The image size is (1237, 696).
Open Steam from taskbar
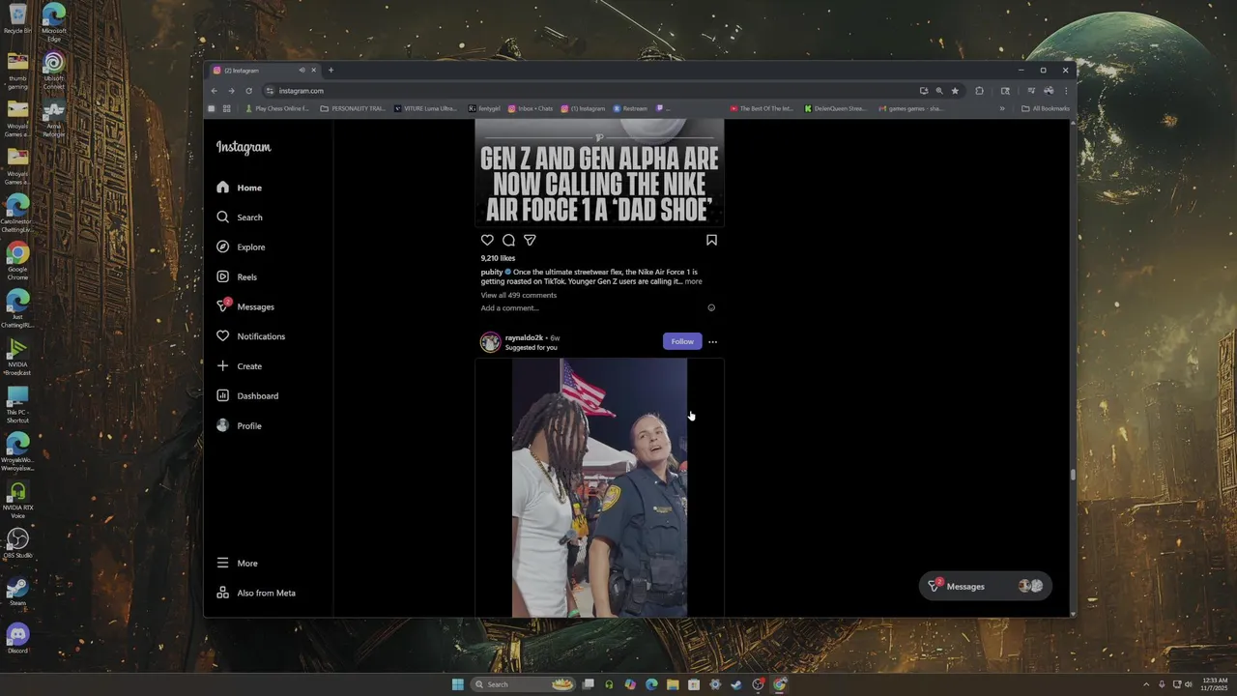click(x=736, y=684)
